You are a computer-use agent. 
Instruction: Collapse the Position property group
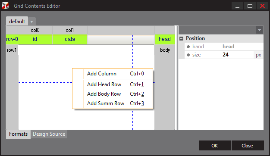click(181, 38)
